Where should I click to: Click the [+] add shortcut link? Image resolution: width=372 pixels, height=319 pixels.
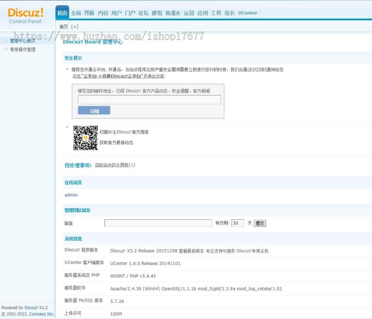click(x=75, y=27)
